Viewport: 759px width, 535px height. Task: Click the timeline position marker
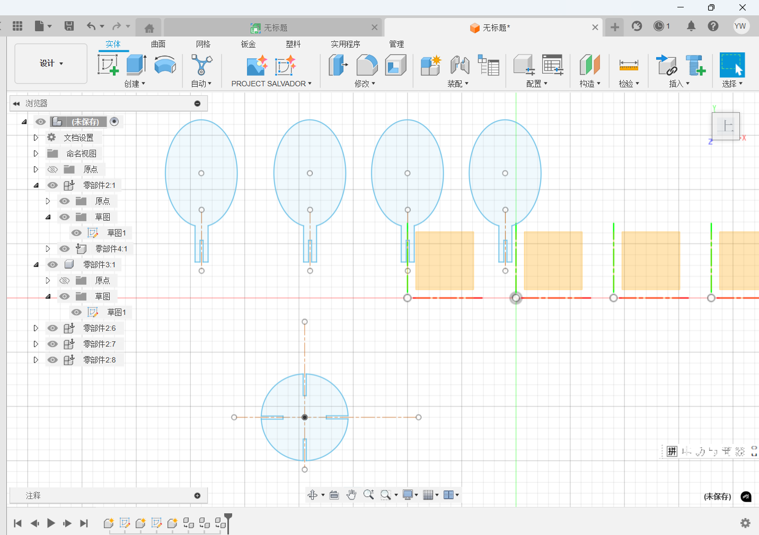228,522
